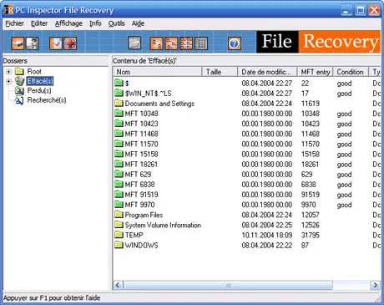This screenshot has height=305, width=384.
Task: Click the folder icon of Program Files
Action: click(x=119, y=215)
